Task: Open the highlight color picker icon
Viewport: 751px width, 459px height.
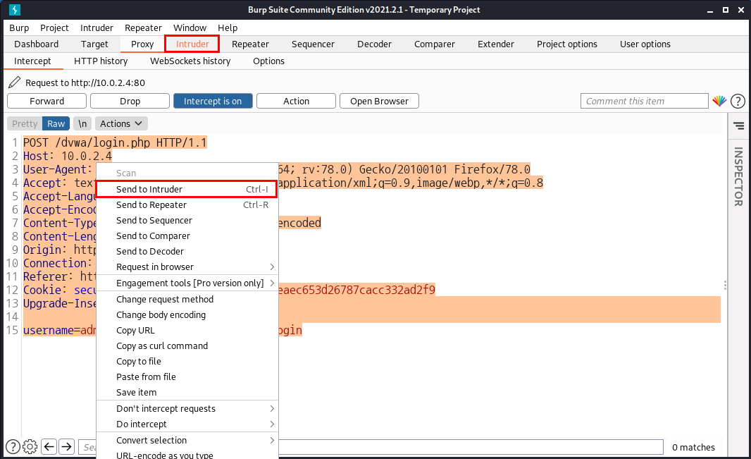Action: [719, 101]
